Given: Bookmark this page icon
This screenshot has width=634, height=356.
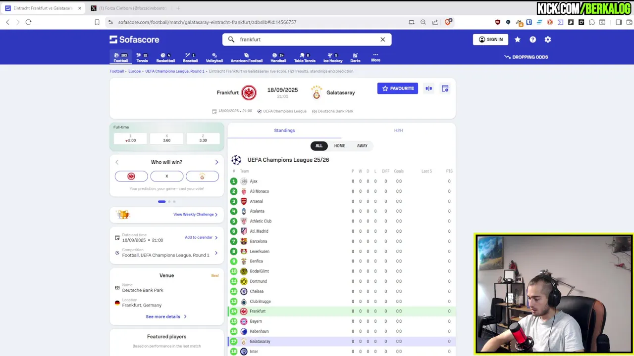Looking at the screenshot, I should tap(97, 22).
